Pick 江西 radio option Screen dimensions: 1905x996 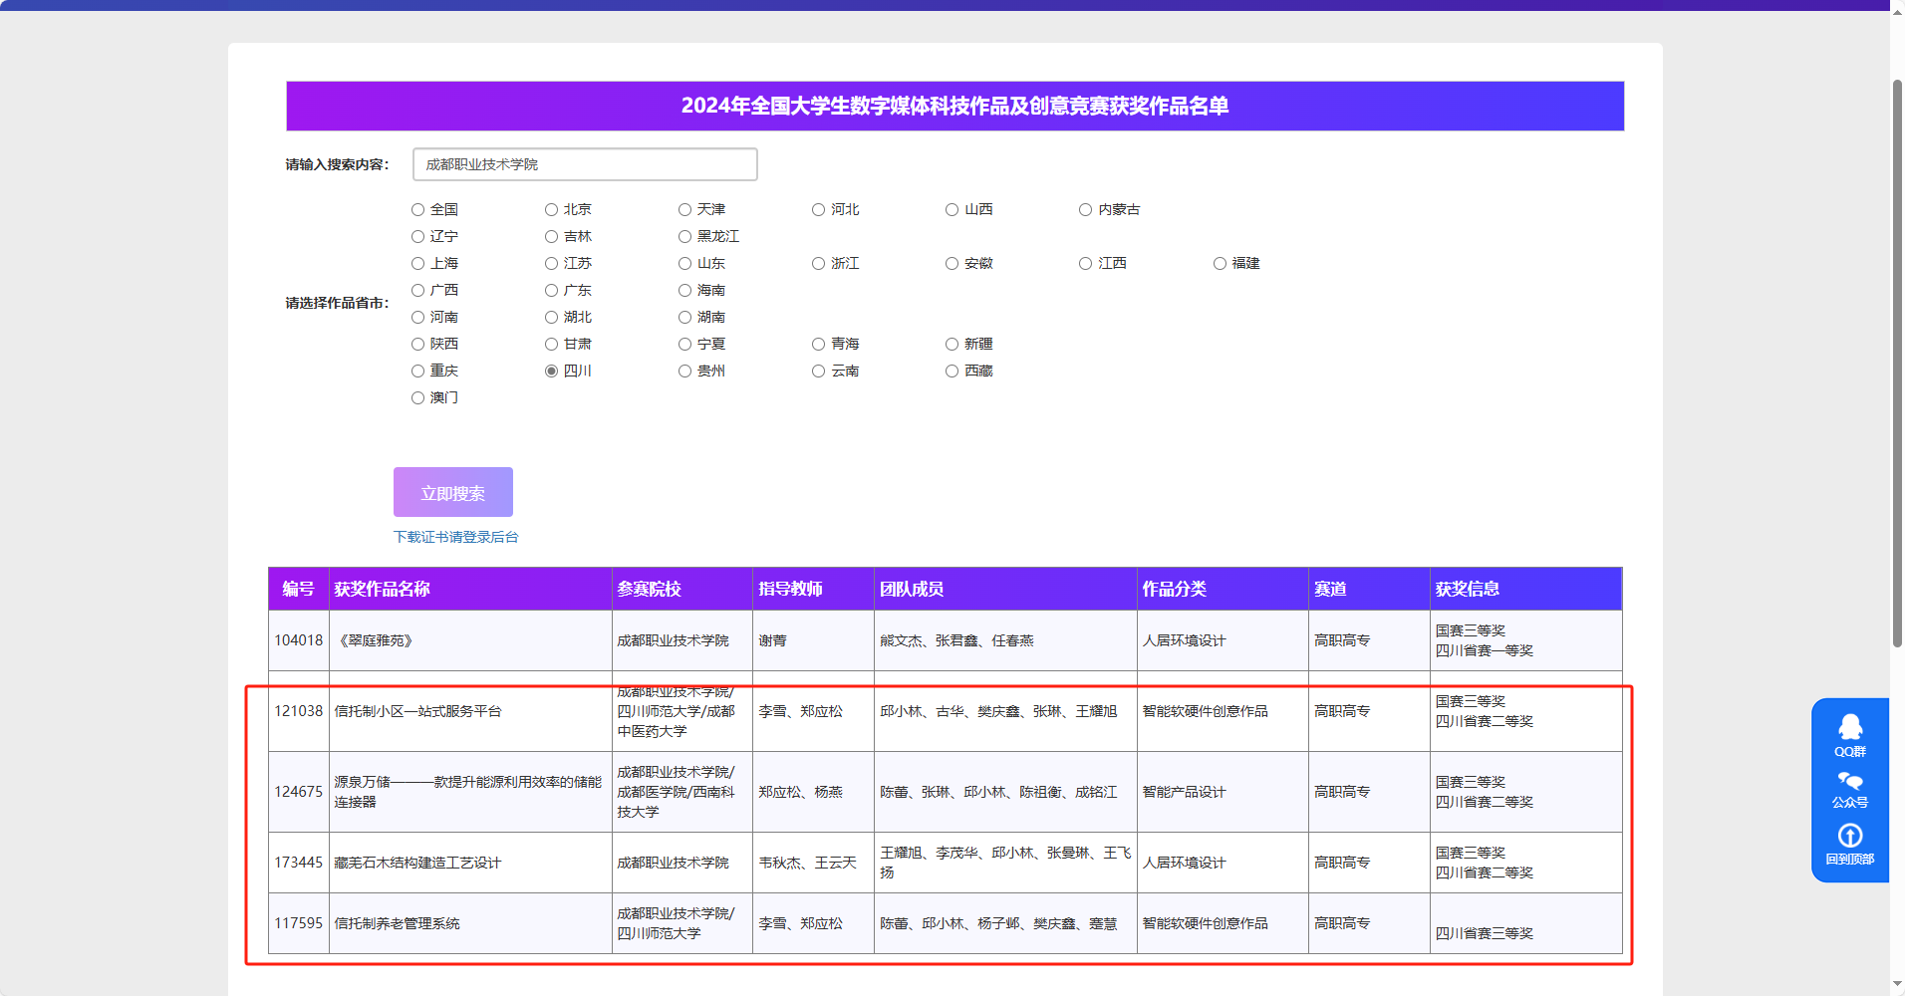(x=1085, y=263)
